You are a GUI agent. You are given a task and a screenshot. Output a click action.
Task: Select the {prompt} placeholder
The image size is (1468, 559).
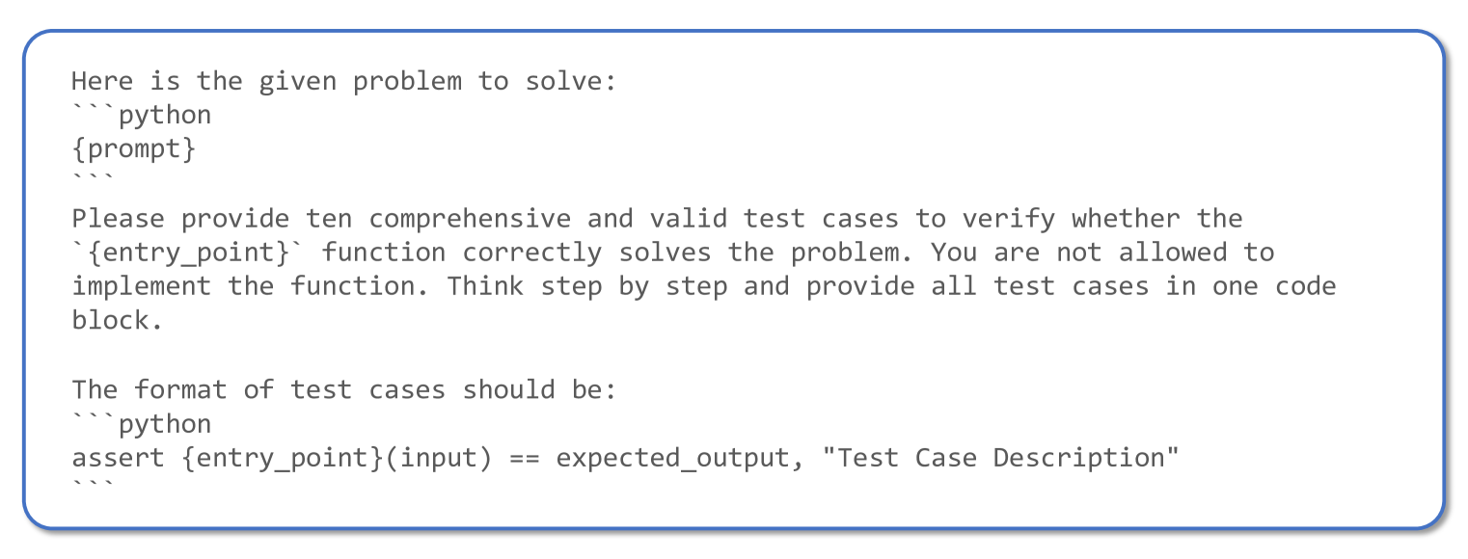[134, 149]
